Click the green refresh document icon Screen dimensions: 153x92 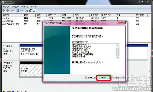click(x=27, y=11)
